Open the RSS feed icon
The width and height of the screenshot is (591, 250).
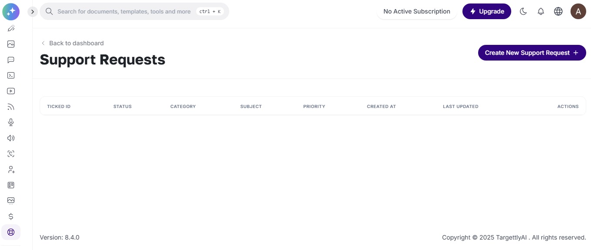[11, 107]
